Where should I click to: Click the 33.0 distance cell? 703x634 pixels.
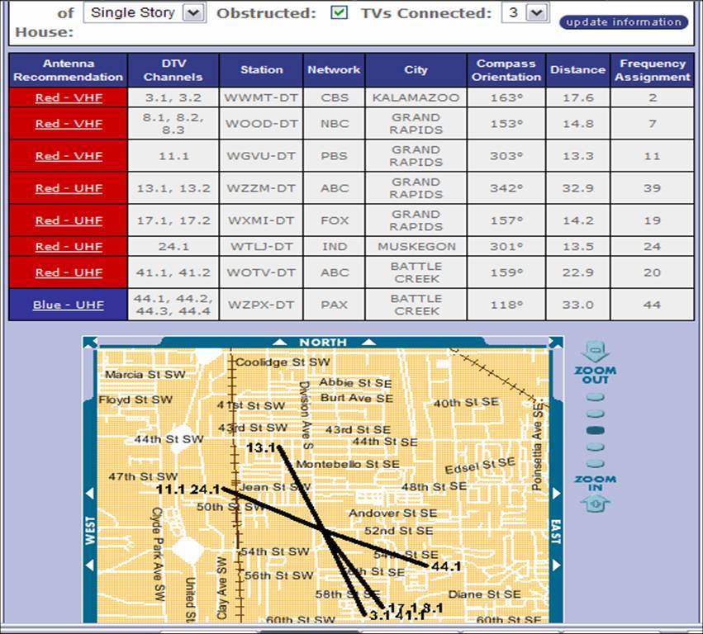click(578, 305)
